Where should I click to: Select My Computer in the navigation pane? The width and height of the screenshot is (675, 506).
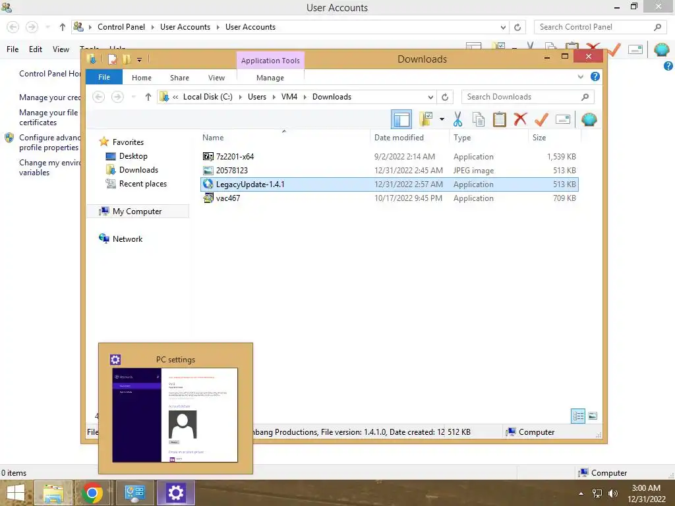[x=137, y=211]
